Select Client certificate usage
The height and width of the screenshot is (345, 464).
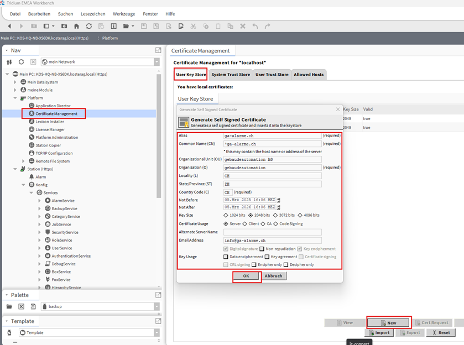(245, 224)
